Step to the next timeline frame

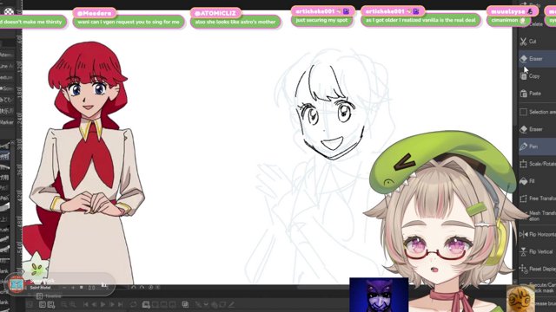pos(112,304)
